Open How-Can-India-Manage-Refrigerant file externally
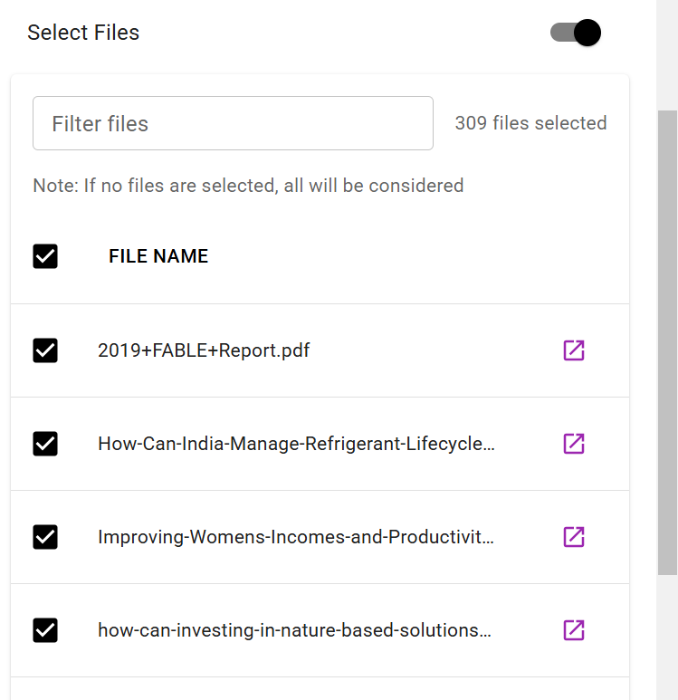The width and height of the screenshot is (678, 700). tap(574, 443)
